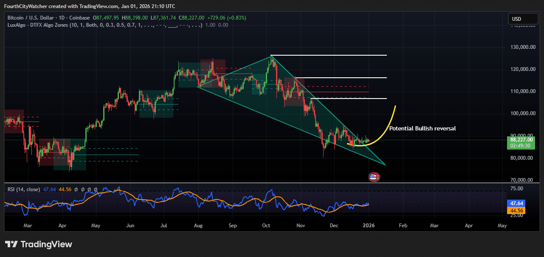Click the RSI (14, close) indicator label
544x257 pixels.
(24, 189)
